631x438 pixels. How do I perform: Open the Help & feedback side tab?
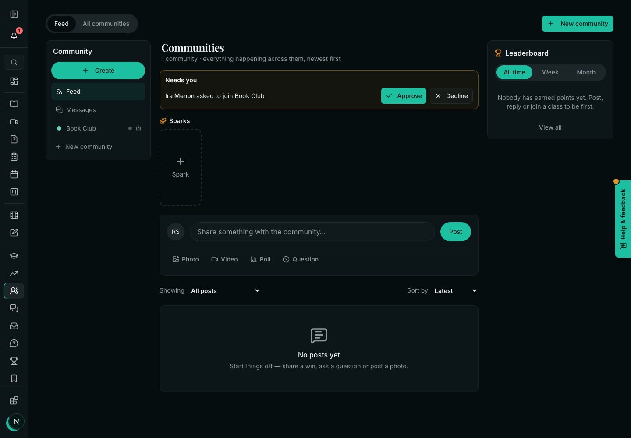coord(623,219)
